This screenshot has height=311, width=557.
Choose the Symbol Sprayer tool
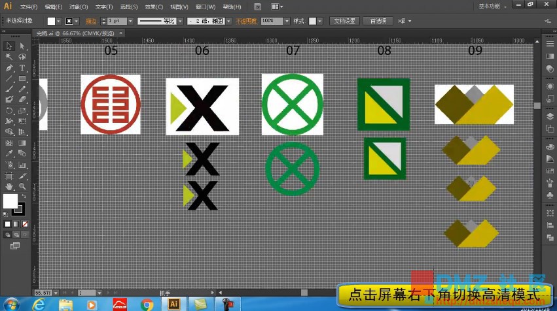coord(9,165)
